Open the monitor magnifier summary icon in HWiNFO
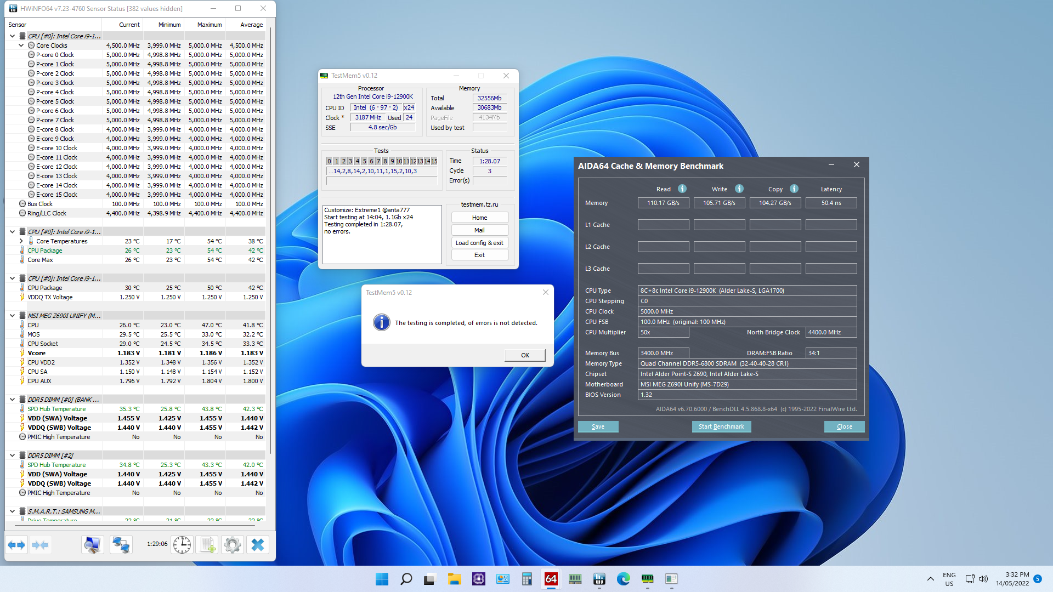The height and width of the screenshot is (592, 1053). pos(92,545)
